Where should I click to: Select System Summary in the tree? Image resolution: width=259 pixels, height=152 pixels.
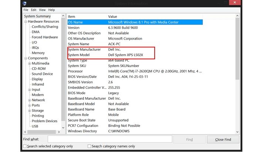tap(37, 16)
